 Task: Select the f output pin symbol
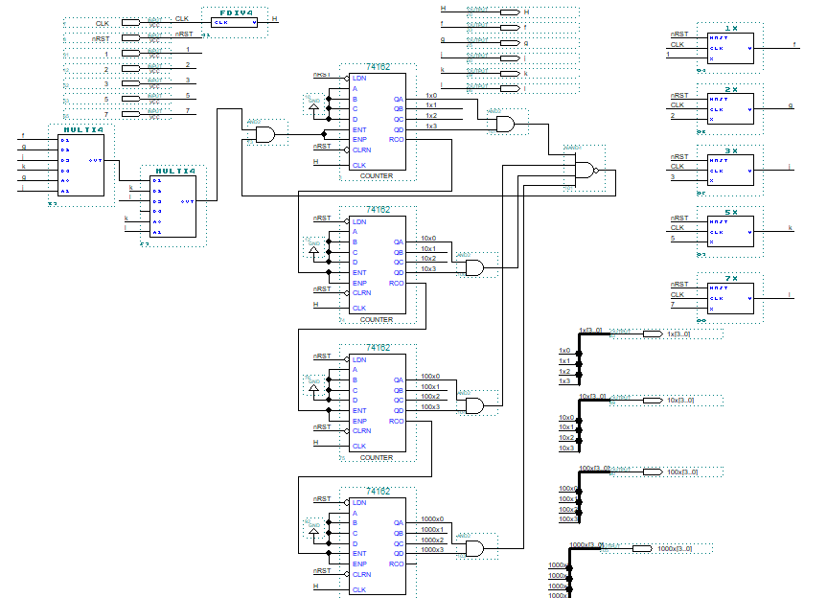click(510, 27)
